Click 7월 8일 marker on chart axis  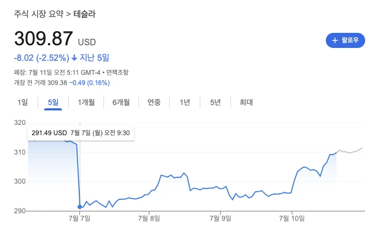149,218
